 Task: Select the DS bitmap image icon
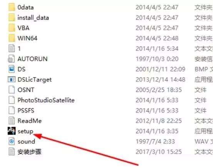point(12,69)
